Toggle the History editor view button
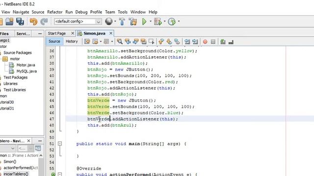The height and width of the screenshot is (176, 314). (72, 41)
